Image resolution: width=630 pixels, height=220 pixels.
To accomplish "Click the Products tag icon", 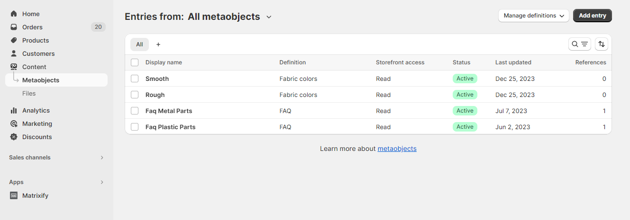I will tap(14, 40).
